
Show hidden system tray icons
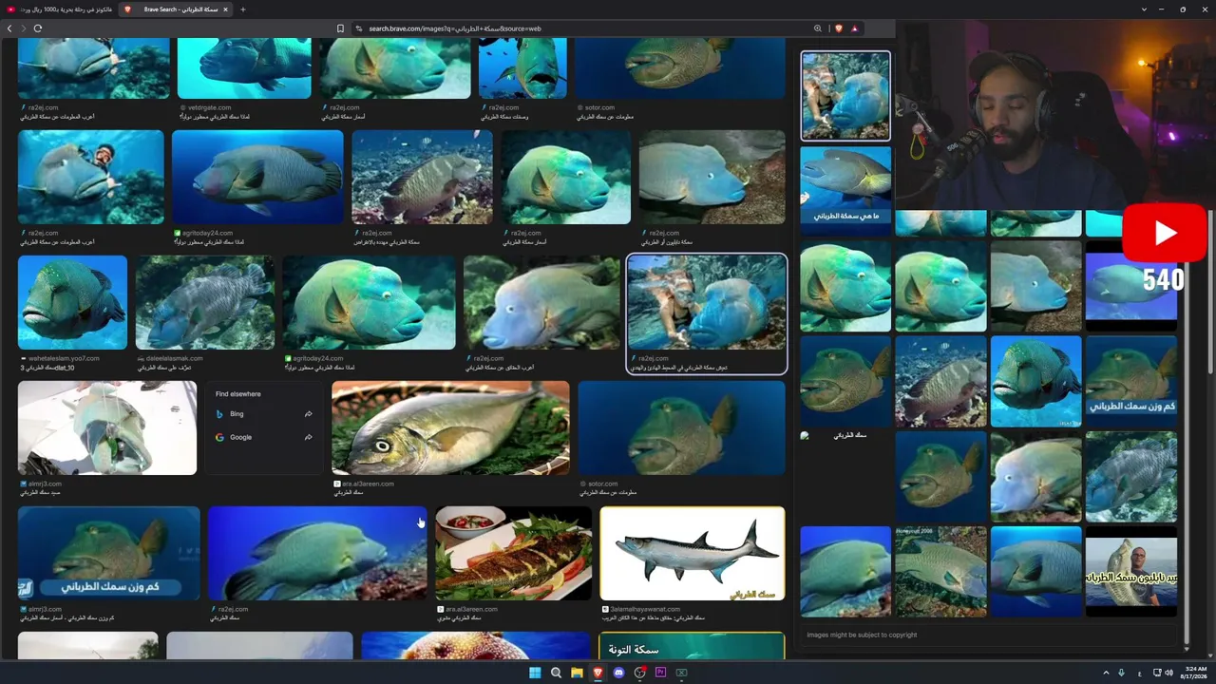click(x=1106, y=673)
